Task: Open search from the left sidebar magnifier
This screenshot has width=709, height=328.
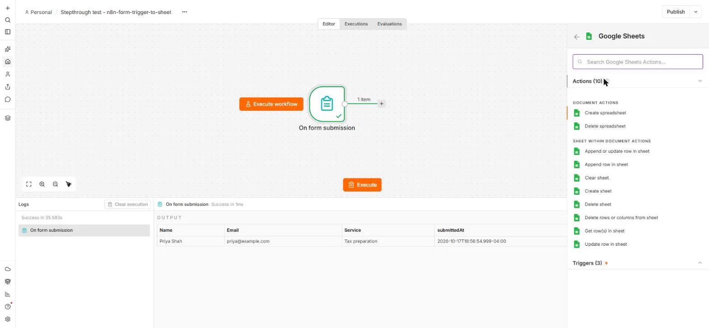Action: click(x=8, y=20)
